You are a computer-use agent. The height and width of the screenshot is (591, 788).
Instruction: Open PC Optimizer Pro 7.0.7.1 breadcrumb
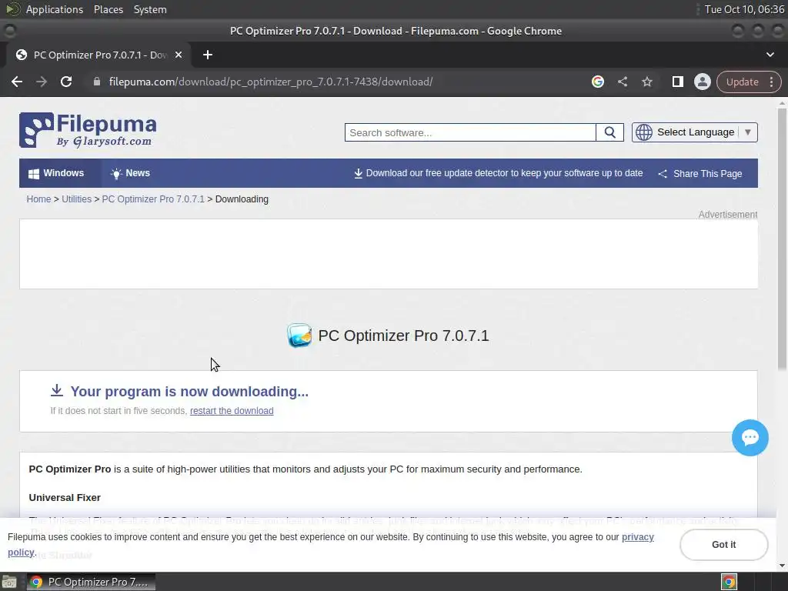pos(153,199)
